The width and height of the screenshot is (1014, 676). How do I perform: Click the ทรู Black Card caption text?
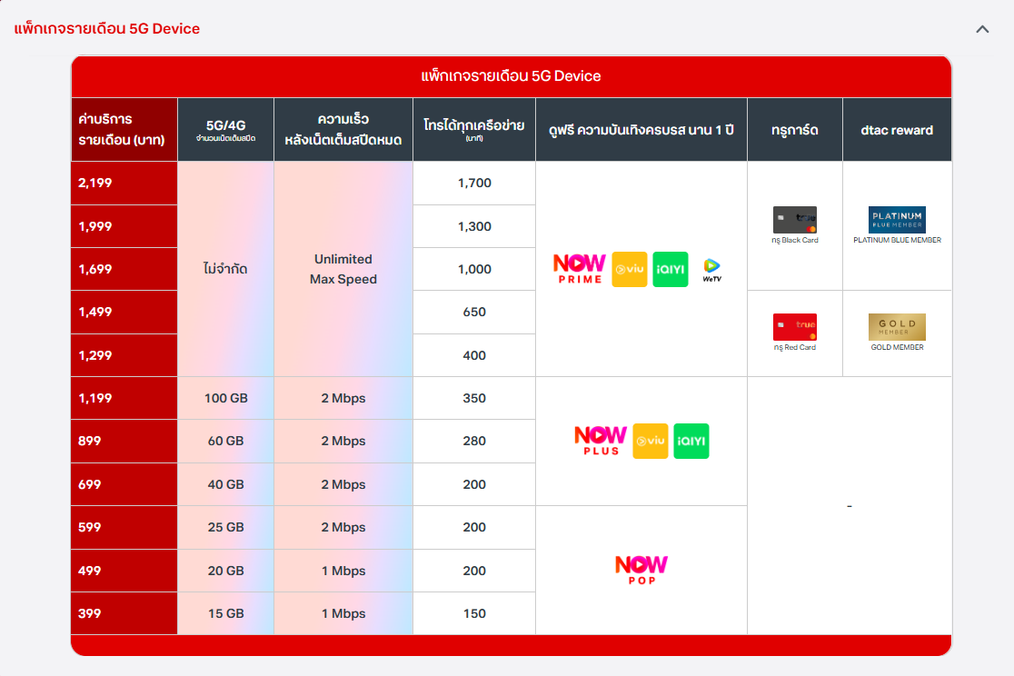coord(795,240)
